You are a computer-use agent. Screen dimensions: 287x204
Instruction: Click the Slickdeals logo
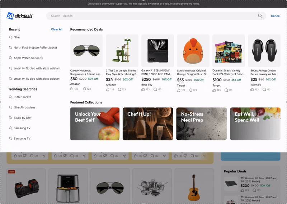pyautogui.click(x=20, y=16)
